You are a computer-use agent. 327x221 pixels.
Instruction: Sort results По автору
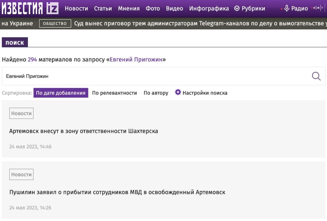(156, 93)
